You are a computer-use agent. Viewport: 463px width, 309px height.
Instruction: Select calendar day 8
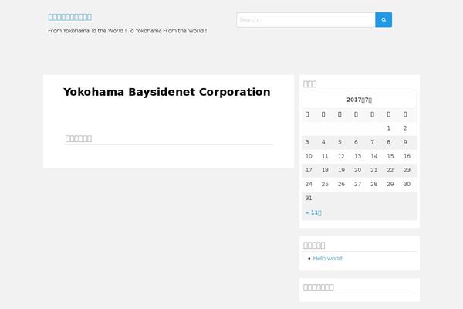coord(389,142)
